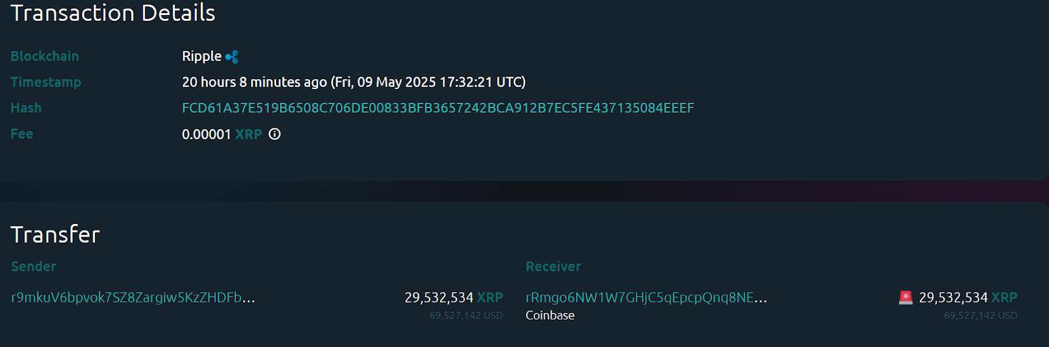Click the Ripple blockchain logo icon

click(x=232, y=57)
